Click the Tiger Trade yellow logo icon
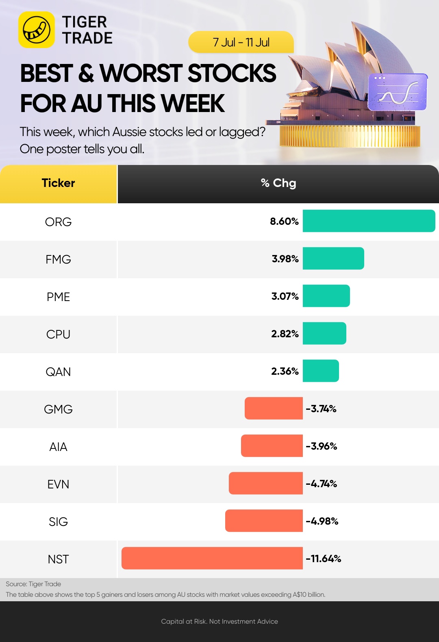The height and width of the screenshot is (642, 439). click(x=37, y=30)
